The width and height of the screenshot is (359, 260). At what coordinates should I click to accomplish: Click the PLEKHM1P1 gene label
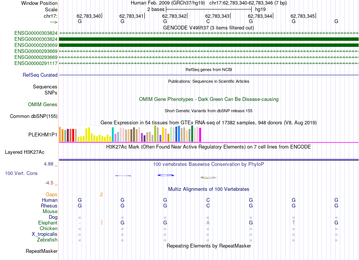(x=43, y=135)
